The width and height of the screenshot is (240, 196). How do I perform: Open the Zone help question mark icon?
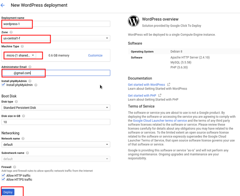coord(11,32)
